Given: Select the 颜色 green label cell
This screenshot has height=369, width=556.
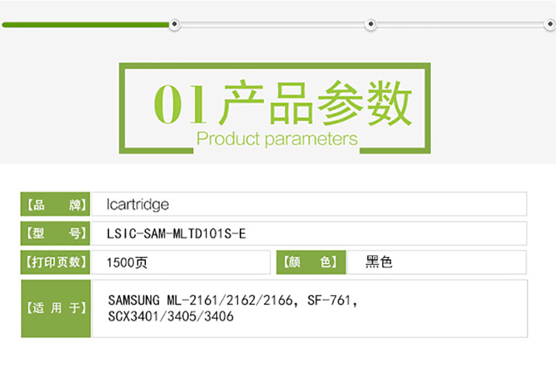Looking at the screenshot, I should pos(311,262).
